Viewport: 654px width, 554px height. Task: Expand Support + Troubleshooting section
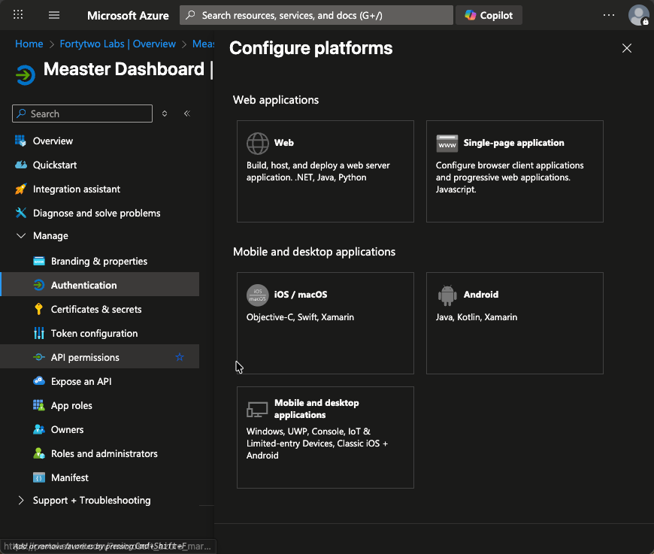pyautogui.click(x=21, y=501)
